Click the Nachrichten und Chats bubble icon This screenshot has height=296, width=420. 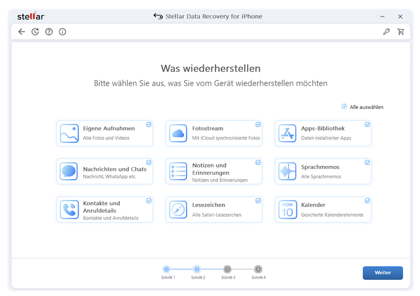click(x=69, y=171)
